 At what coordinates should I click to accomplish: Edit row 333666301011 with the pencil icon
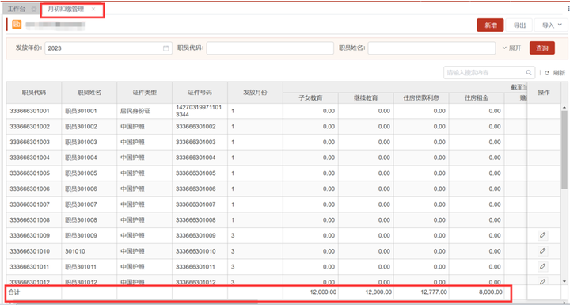pyautogui.click(x=543, y=266)
